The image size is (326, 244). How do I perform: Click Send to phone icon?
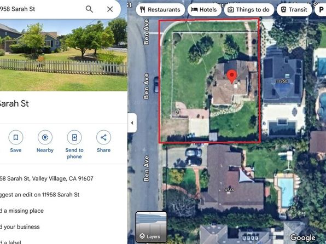[74, 137]
